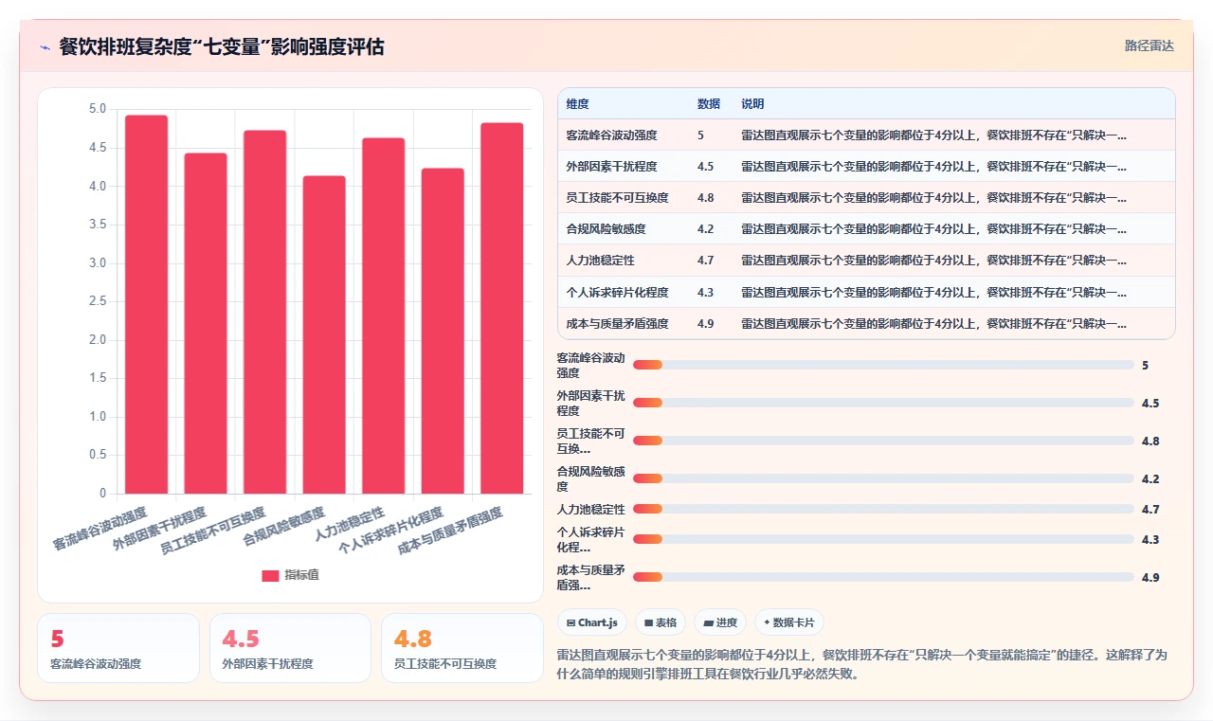Click the 合规风险敏感度 bar in chart
The width and height of the screenshot is (1213, 721).
(324, 334)
